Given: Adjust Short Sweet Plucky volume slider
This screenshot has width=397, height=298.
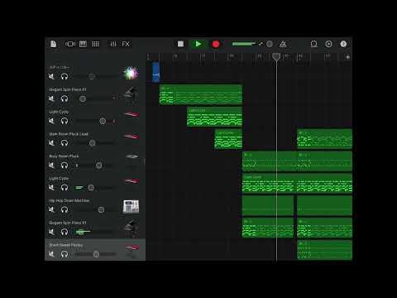Looking at the screenshot, I should coord(95,254).
